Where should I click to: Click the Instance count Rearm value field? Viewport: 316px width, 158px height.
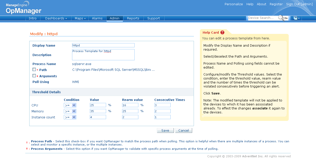coord(130,117)
